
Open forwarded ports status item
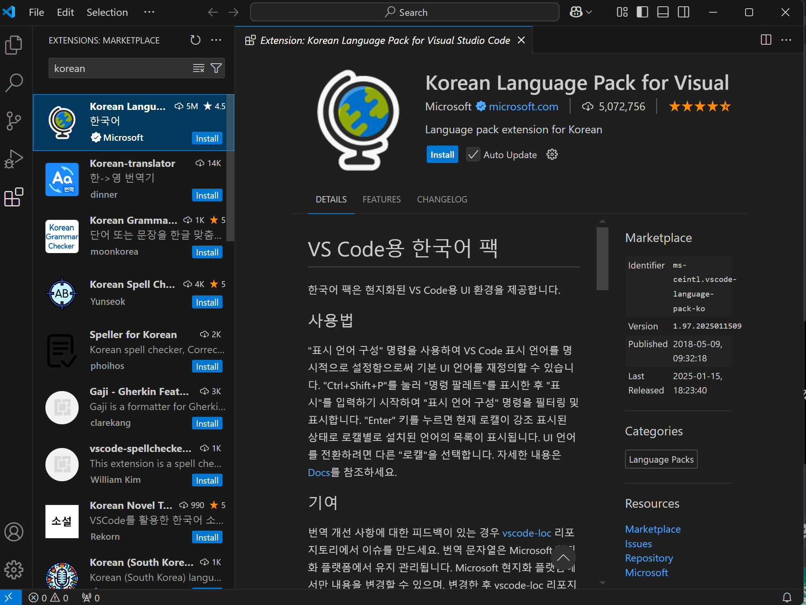[x=90, y=597]
